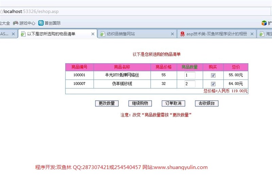Image resolution: width=272 pixels, height=184 pixels.
Task: Click red favicon on asp技术类 tab
Action: tap(182, 34)
